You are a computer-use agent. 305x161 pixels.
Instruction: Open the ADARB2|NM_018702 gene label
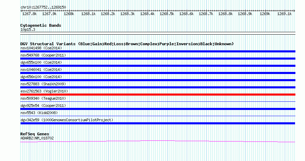[37, 138]
